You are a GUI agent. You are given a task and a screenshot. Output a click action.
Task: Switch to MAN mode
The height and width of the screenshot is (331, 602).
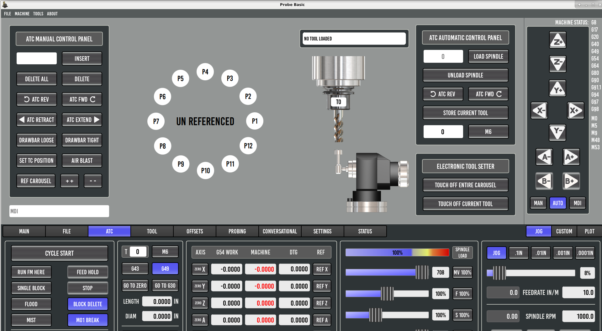coord(538,203)
